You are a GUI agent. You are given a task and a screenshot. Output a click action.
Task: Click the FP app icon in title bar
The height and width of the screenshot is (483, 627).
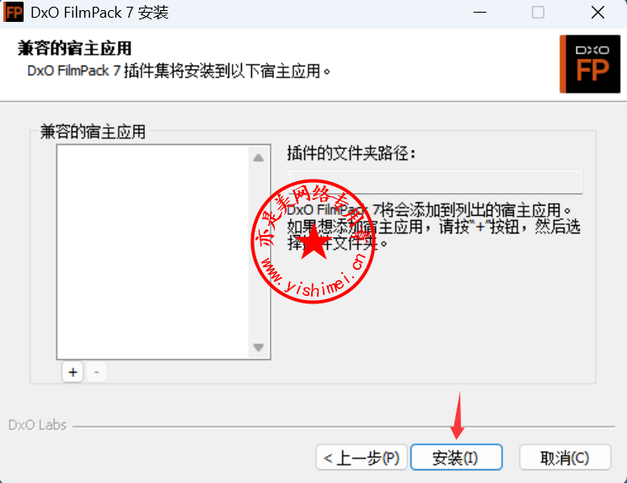coord(13,13)
